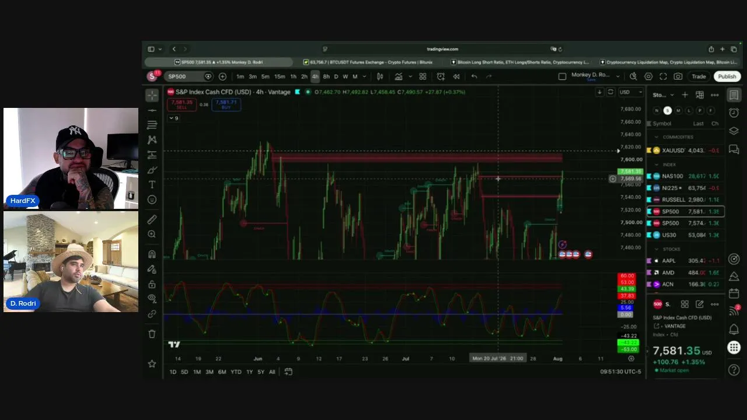747x420 pixels.
Task: Select the M flag filter
Action: pos(678,111)
